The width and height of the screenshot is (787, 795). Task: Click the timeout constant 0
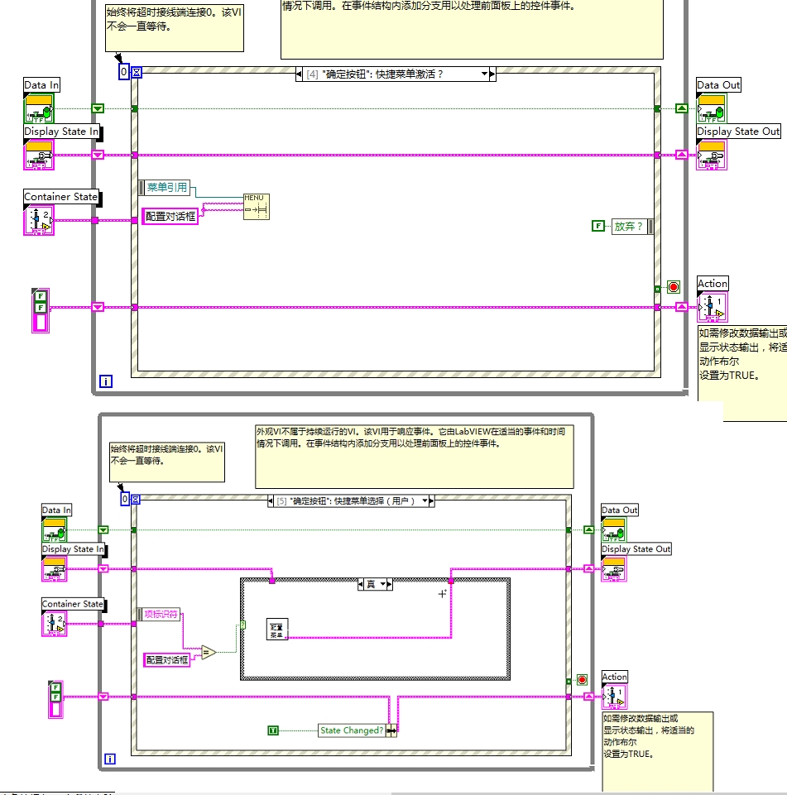pyautogui.click(x=123, y=73)
